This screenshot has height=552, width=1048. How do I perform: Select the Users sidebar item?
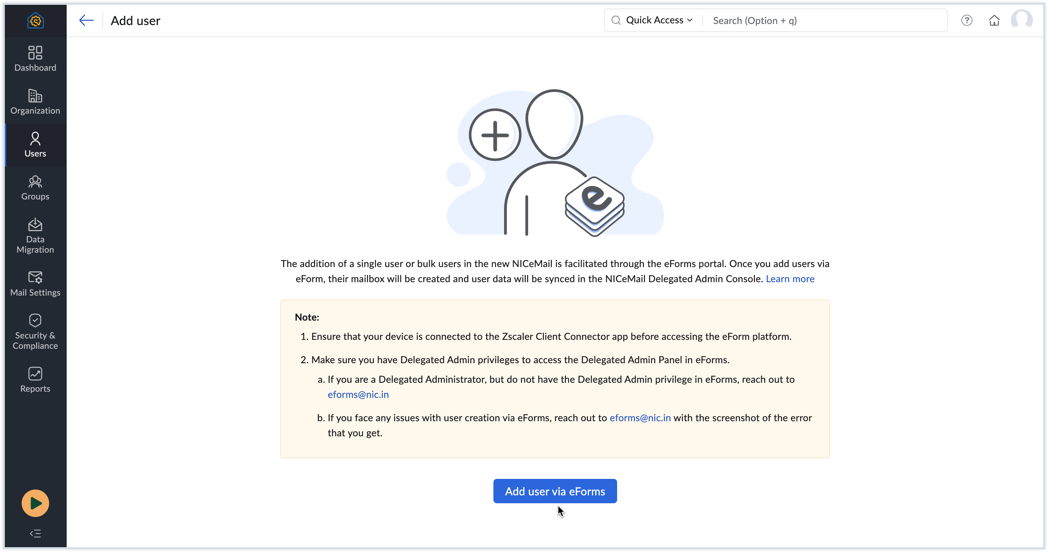[35, 145]
